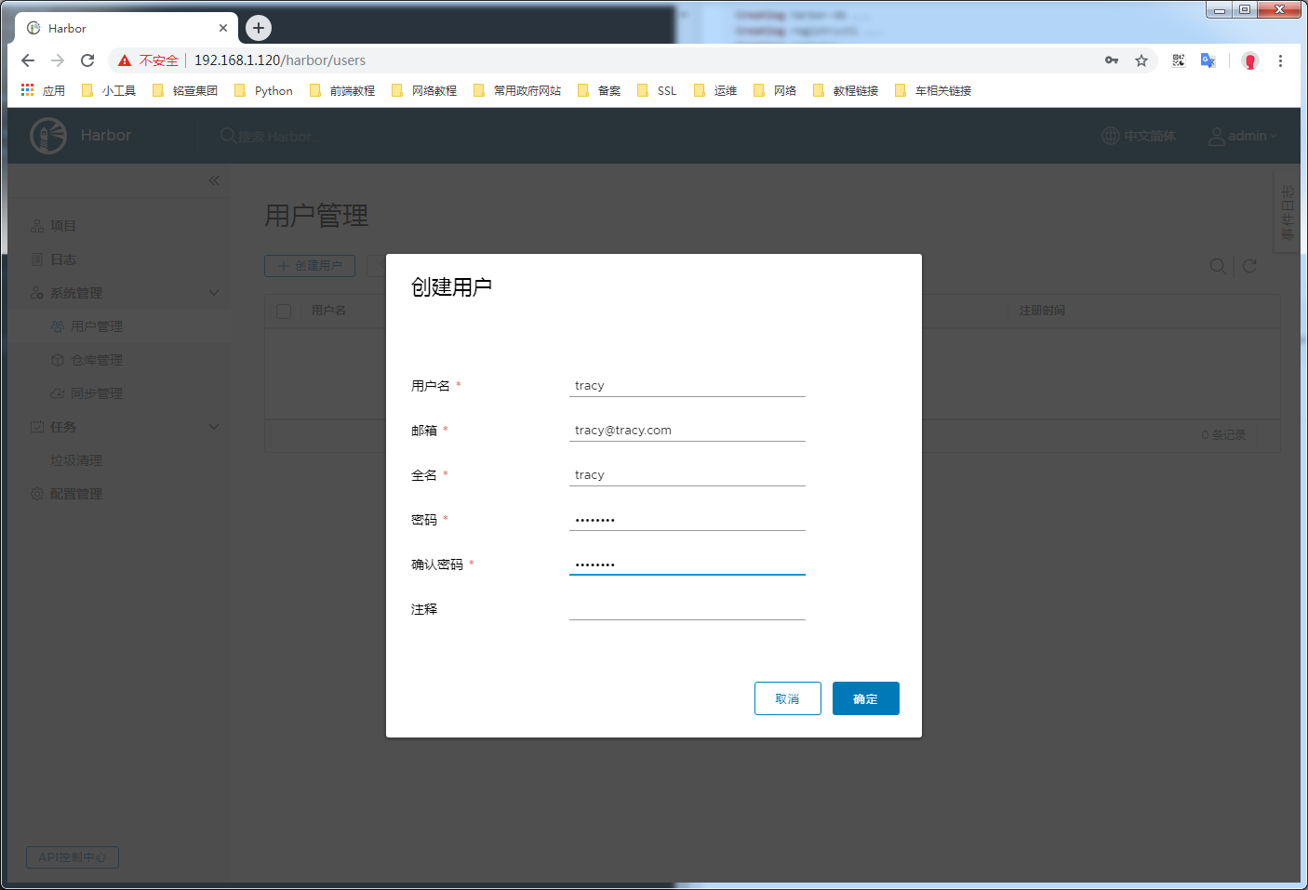
Task: Open the Python bookmark folder
Action: [263, 90]
